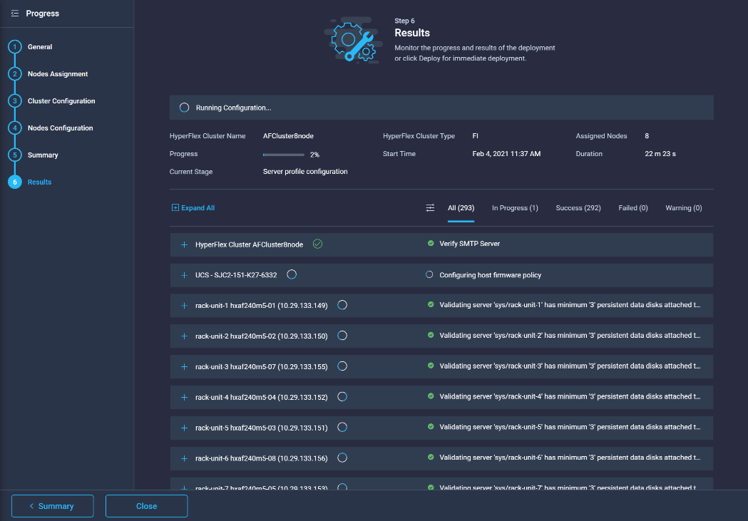
Task: Expand the rack-unit-2 hxaf240m5-02 row
Action: 184,336
